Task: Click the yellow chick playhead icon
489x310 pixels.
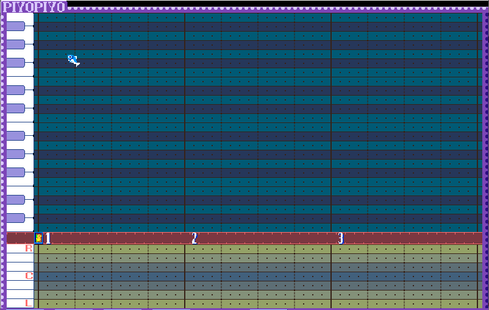Action: (39, 238)
